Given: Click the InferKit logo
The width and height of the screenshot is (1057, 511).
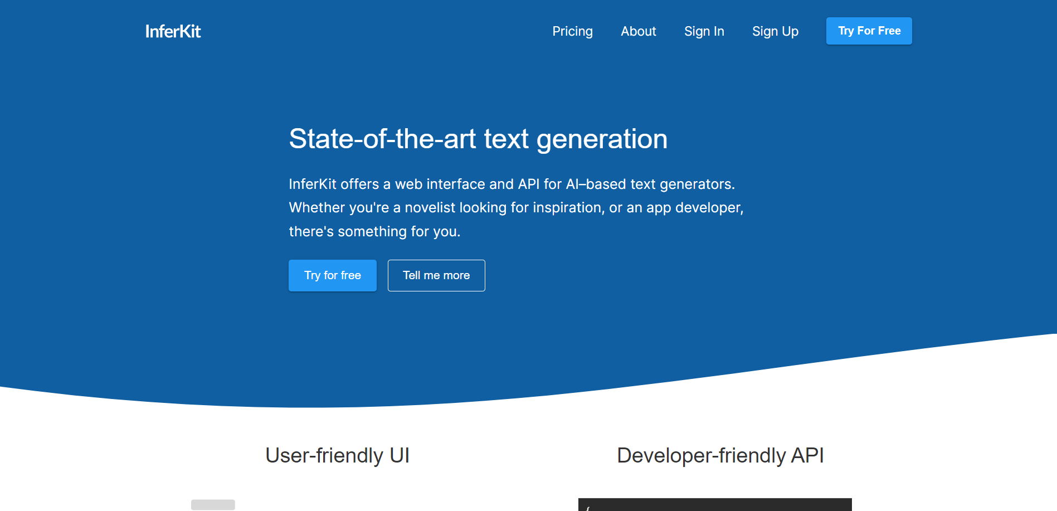Looking at the screenshot, I should pos(173,31).
